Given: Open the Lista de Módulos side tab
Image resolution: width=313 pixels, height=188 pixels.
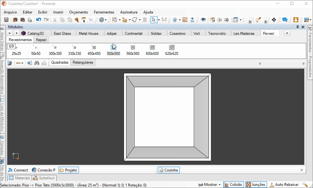Looking at the screenshot, I should click(3, 115).
